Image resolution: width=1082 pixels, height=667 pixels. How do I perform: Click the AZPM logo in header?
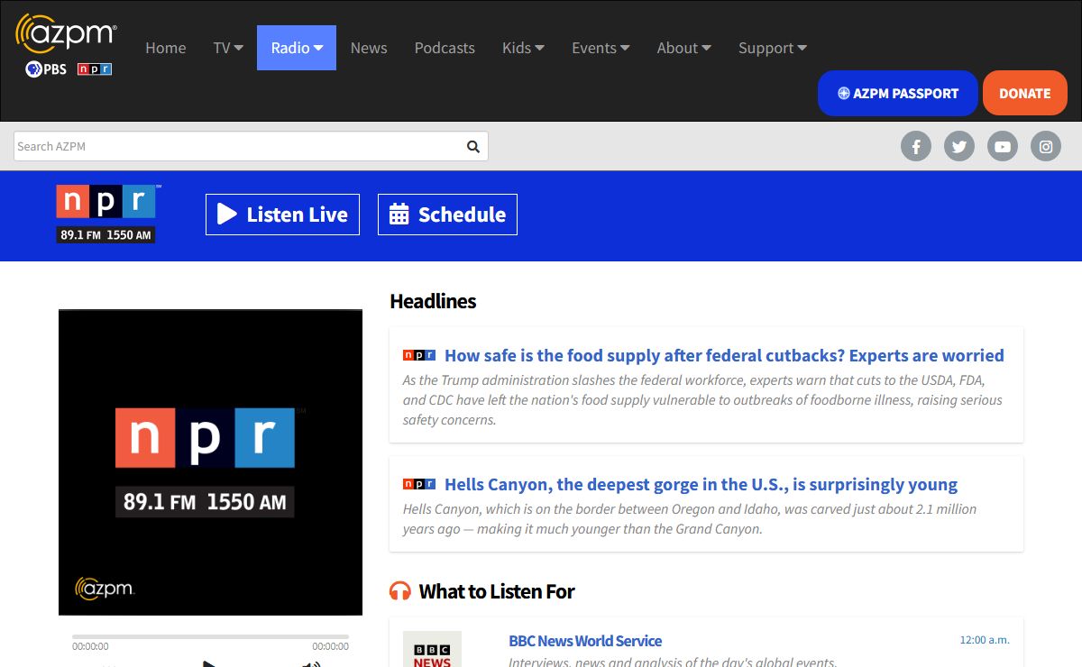[x=66, y=34]
